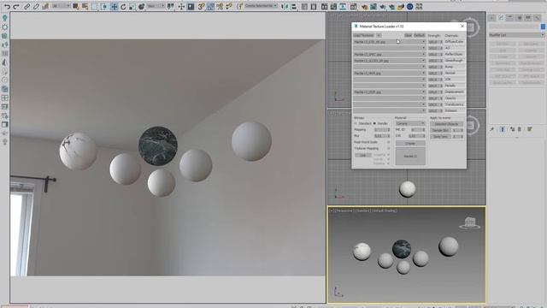Select the Render bitmap radio button
This screenshot has height=308, width=547.
point(374,123)
